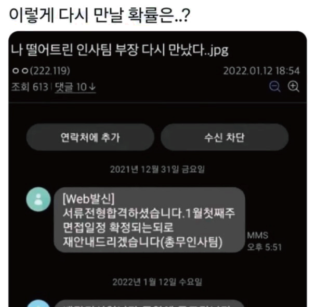316x307 pixels.
Task: Click the down arrow beside 댓글 10
Action: click(x=93, y=87)
